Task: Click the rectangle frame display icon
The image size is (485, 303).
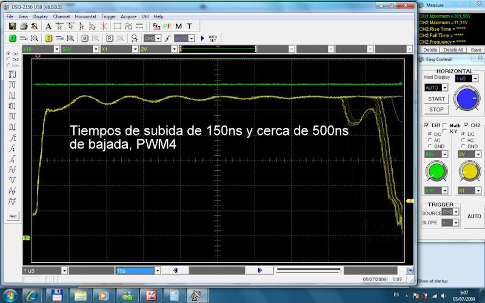Action: coord(117,26)
